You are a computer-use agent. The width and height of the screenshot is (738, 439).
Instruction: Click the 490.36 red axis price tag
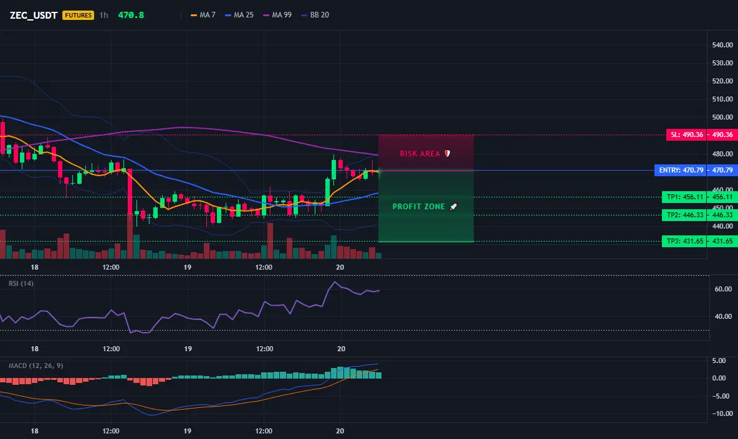click(x=722, y=135)
